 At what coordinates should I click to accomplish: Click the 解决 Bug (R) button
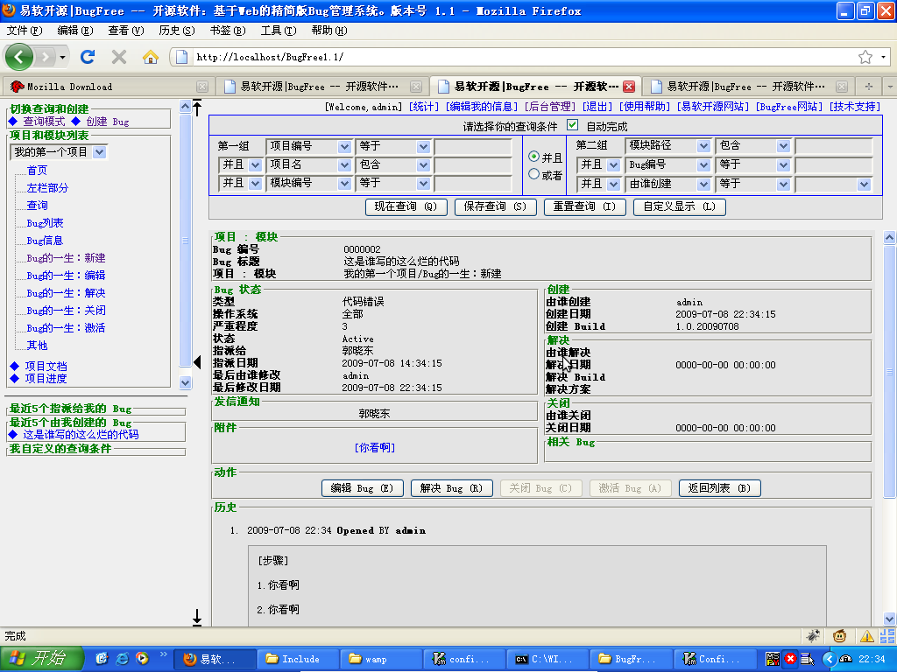pyautogui.click(x=452, y=488)
